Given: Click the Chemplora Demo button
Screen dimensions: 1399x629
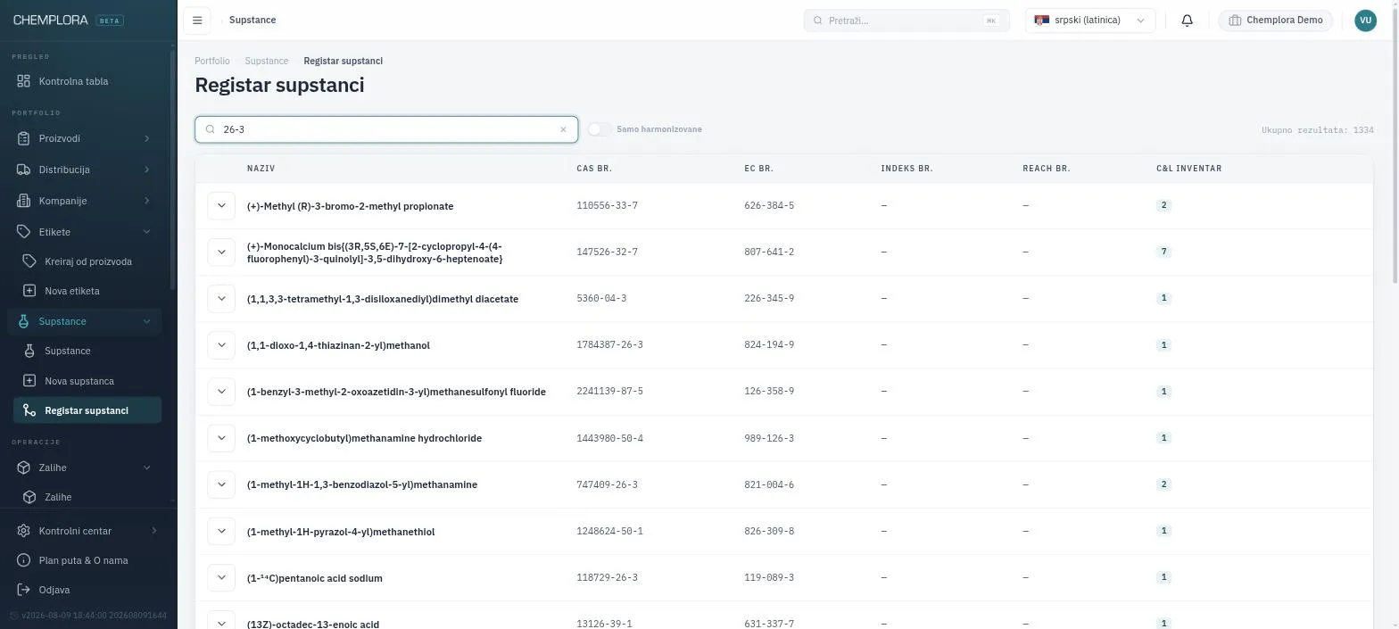Looking at the screenshot, I should 1275,21.
